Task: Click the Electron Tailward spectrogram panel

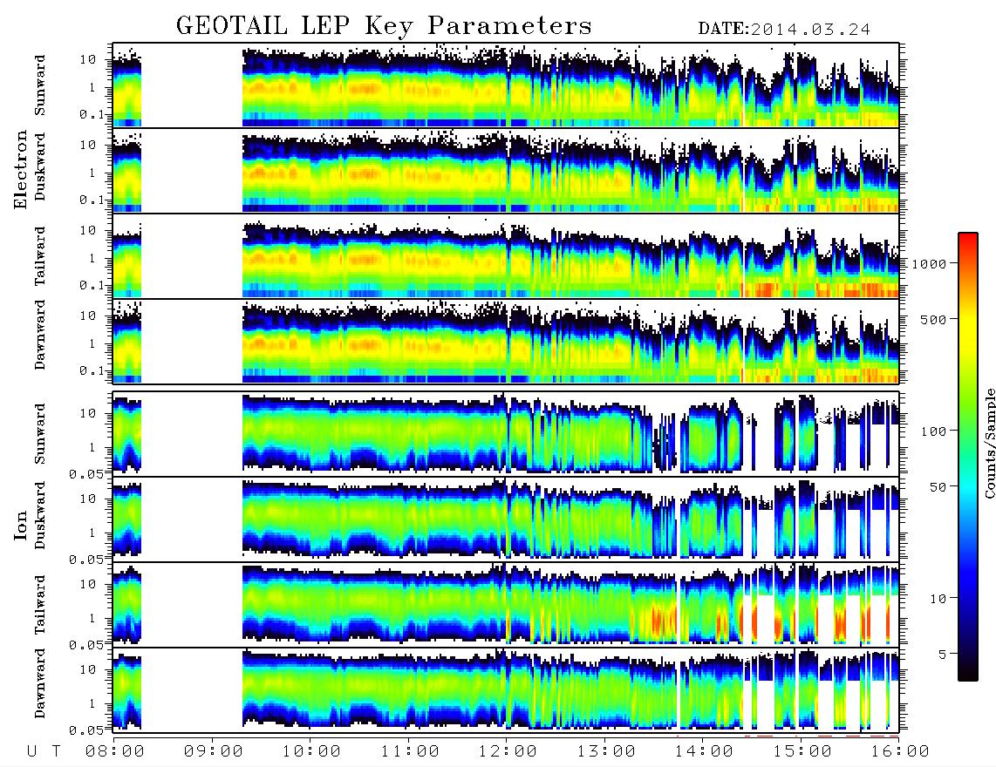Action: [506, 256]
